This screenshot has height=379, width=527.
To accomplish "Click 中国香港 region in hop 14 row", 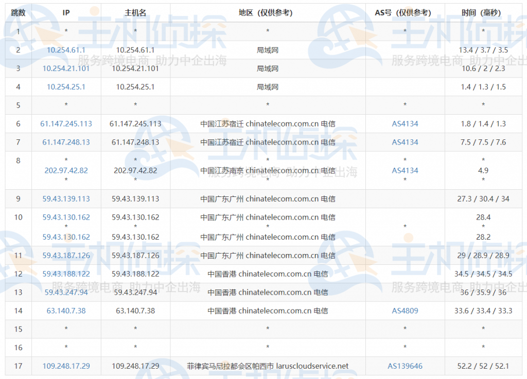I will tap(268, 311).
